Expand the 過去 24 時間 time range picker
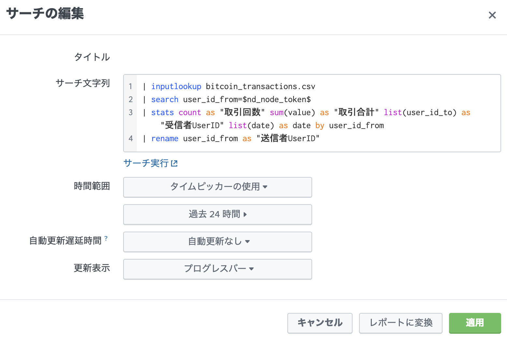This screenshot has height=337, width=507. tap(218, 214)
